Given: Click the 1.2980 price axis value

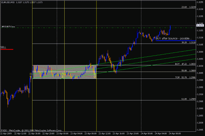Looking at the screenshot, I should click(200, 80).
